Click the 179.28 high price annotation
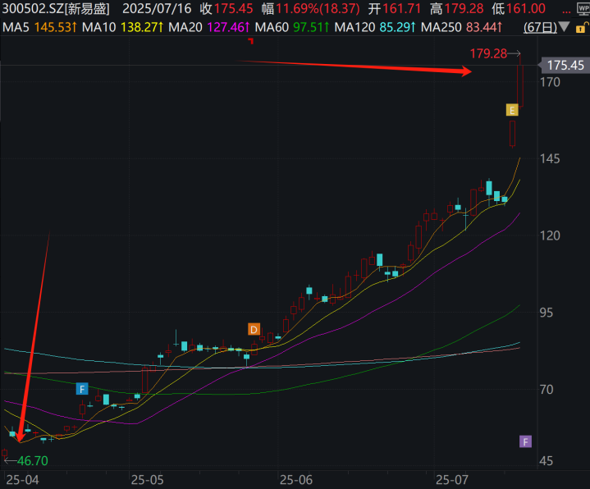This screenshot has height=489, width=590. point(488,54)
